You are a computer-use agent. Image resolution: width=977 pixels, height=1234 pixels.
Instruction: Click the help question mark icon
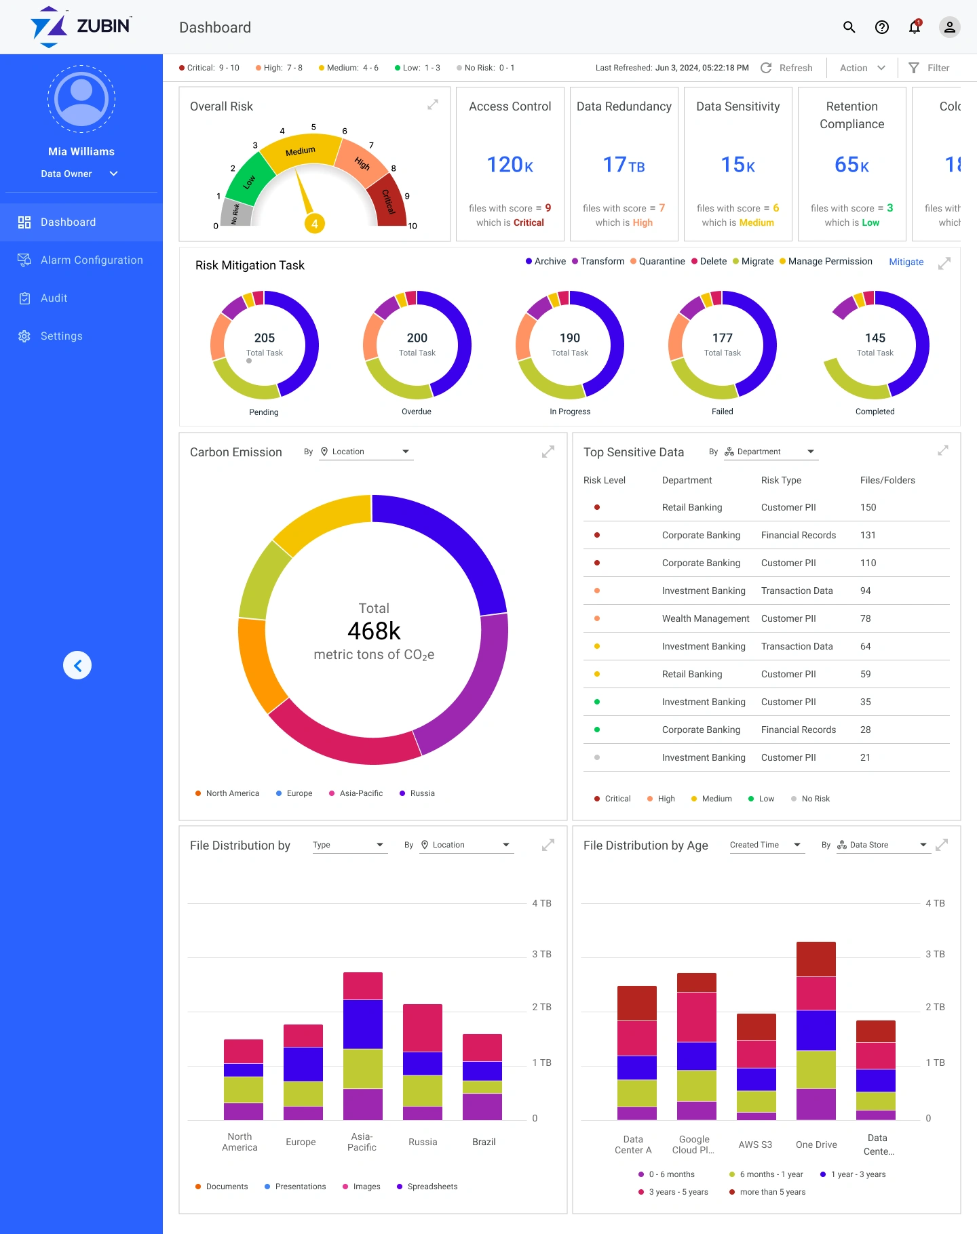(881, 27)
